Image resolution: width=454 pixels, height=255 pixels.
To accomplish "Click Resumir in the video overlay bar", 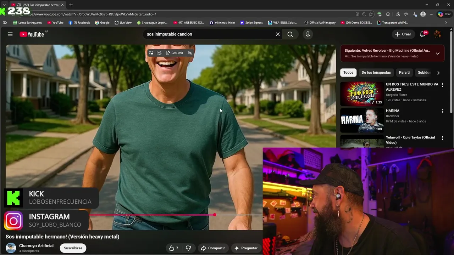I will 175,53.
